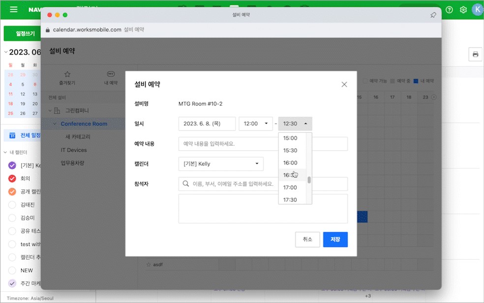Screen dimensions: 484x303
Task: Click the 전체 일정 calendar icon
Action: [12, 136]
